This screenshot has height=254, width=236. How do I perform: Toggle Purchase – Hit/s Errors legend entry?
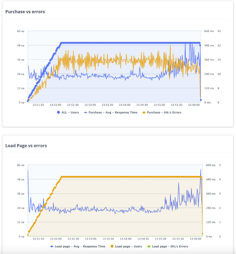[162, 112]
